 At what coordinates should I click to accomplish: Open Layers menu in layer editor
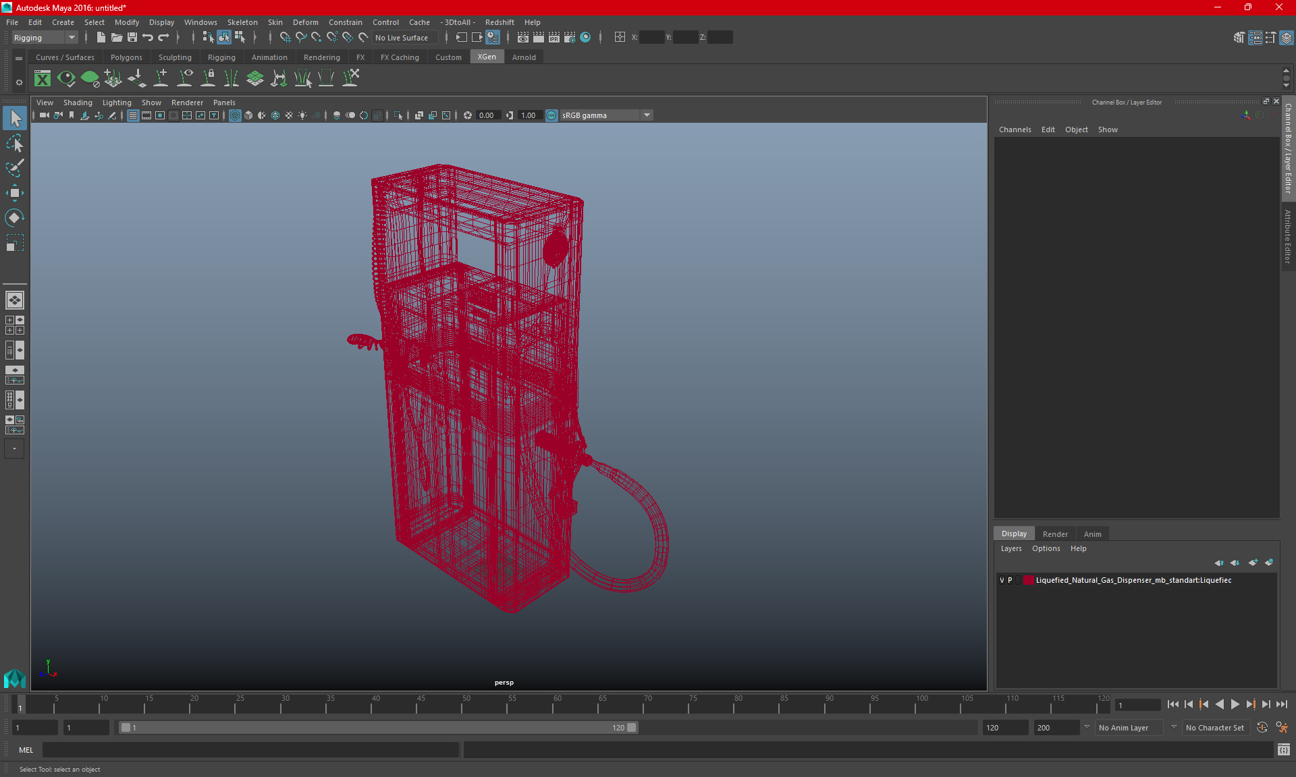coord(1010,548)
